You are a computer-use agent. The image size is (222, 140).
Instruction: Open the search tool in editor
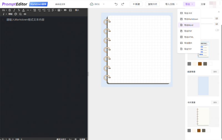[x=20, y=14]
